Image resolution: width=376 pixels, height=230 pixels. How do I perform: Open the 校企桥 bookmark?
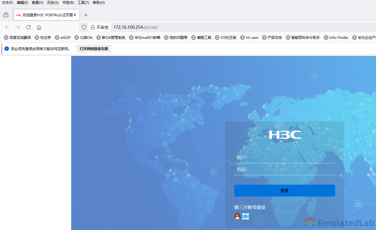(x=43, y=38)
